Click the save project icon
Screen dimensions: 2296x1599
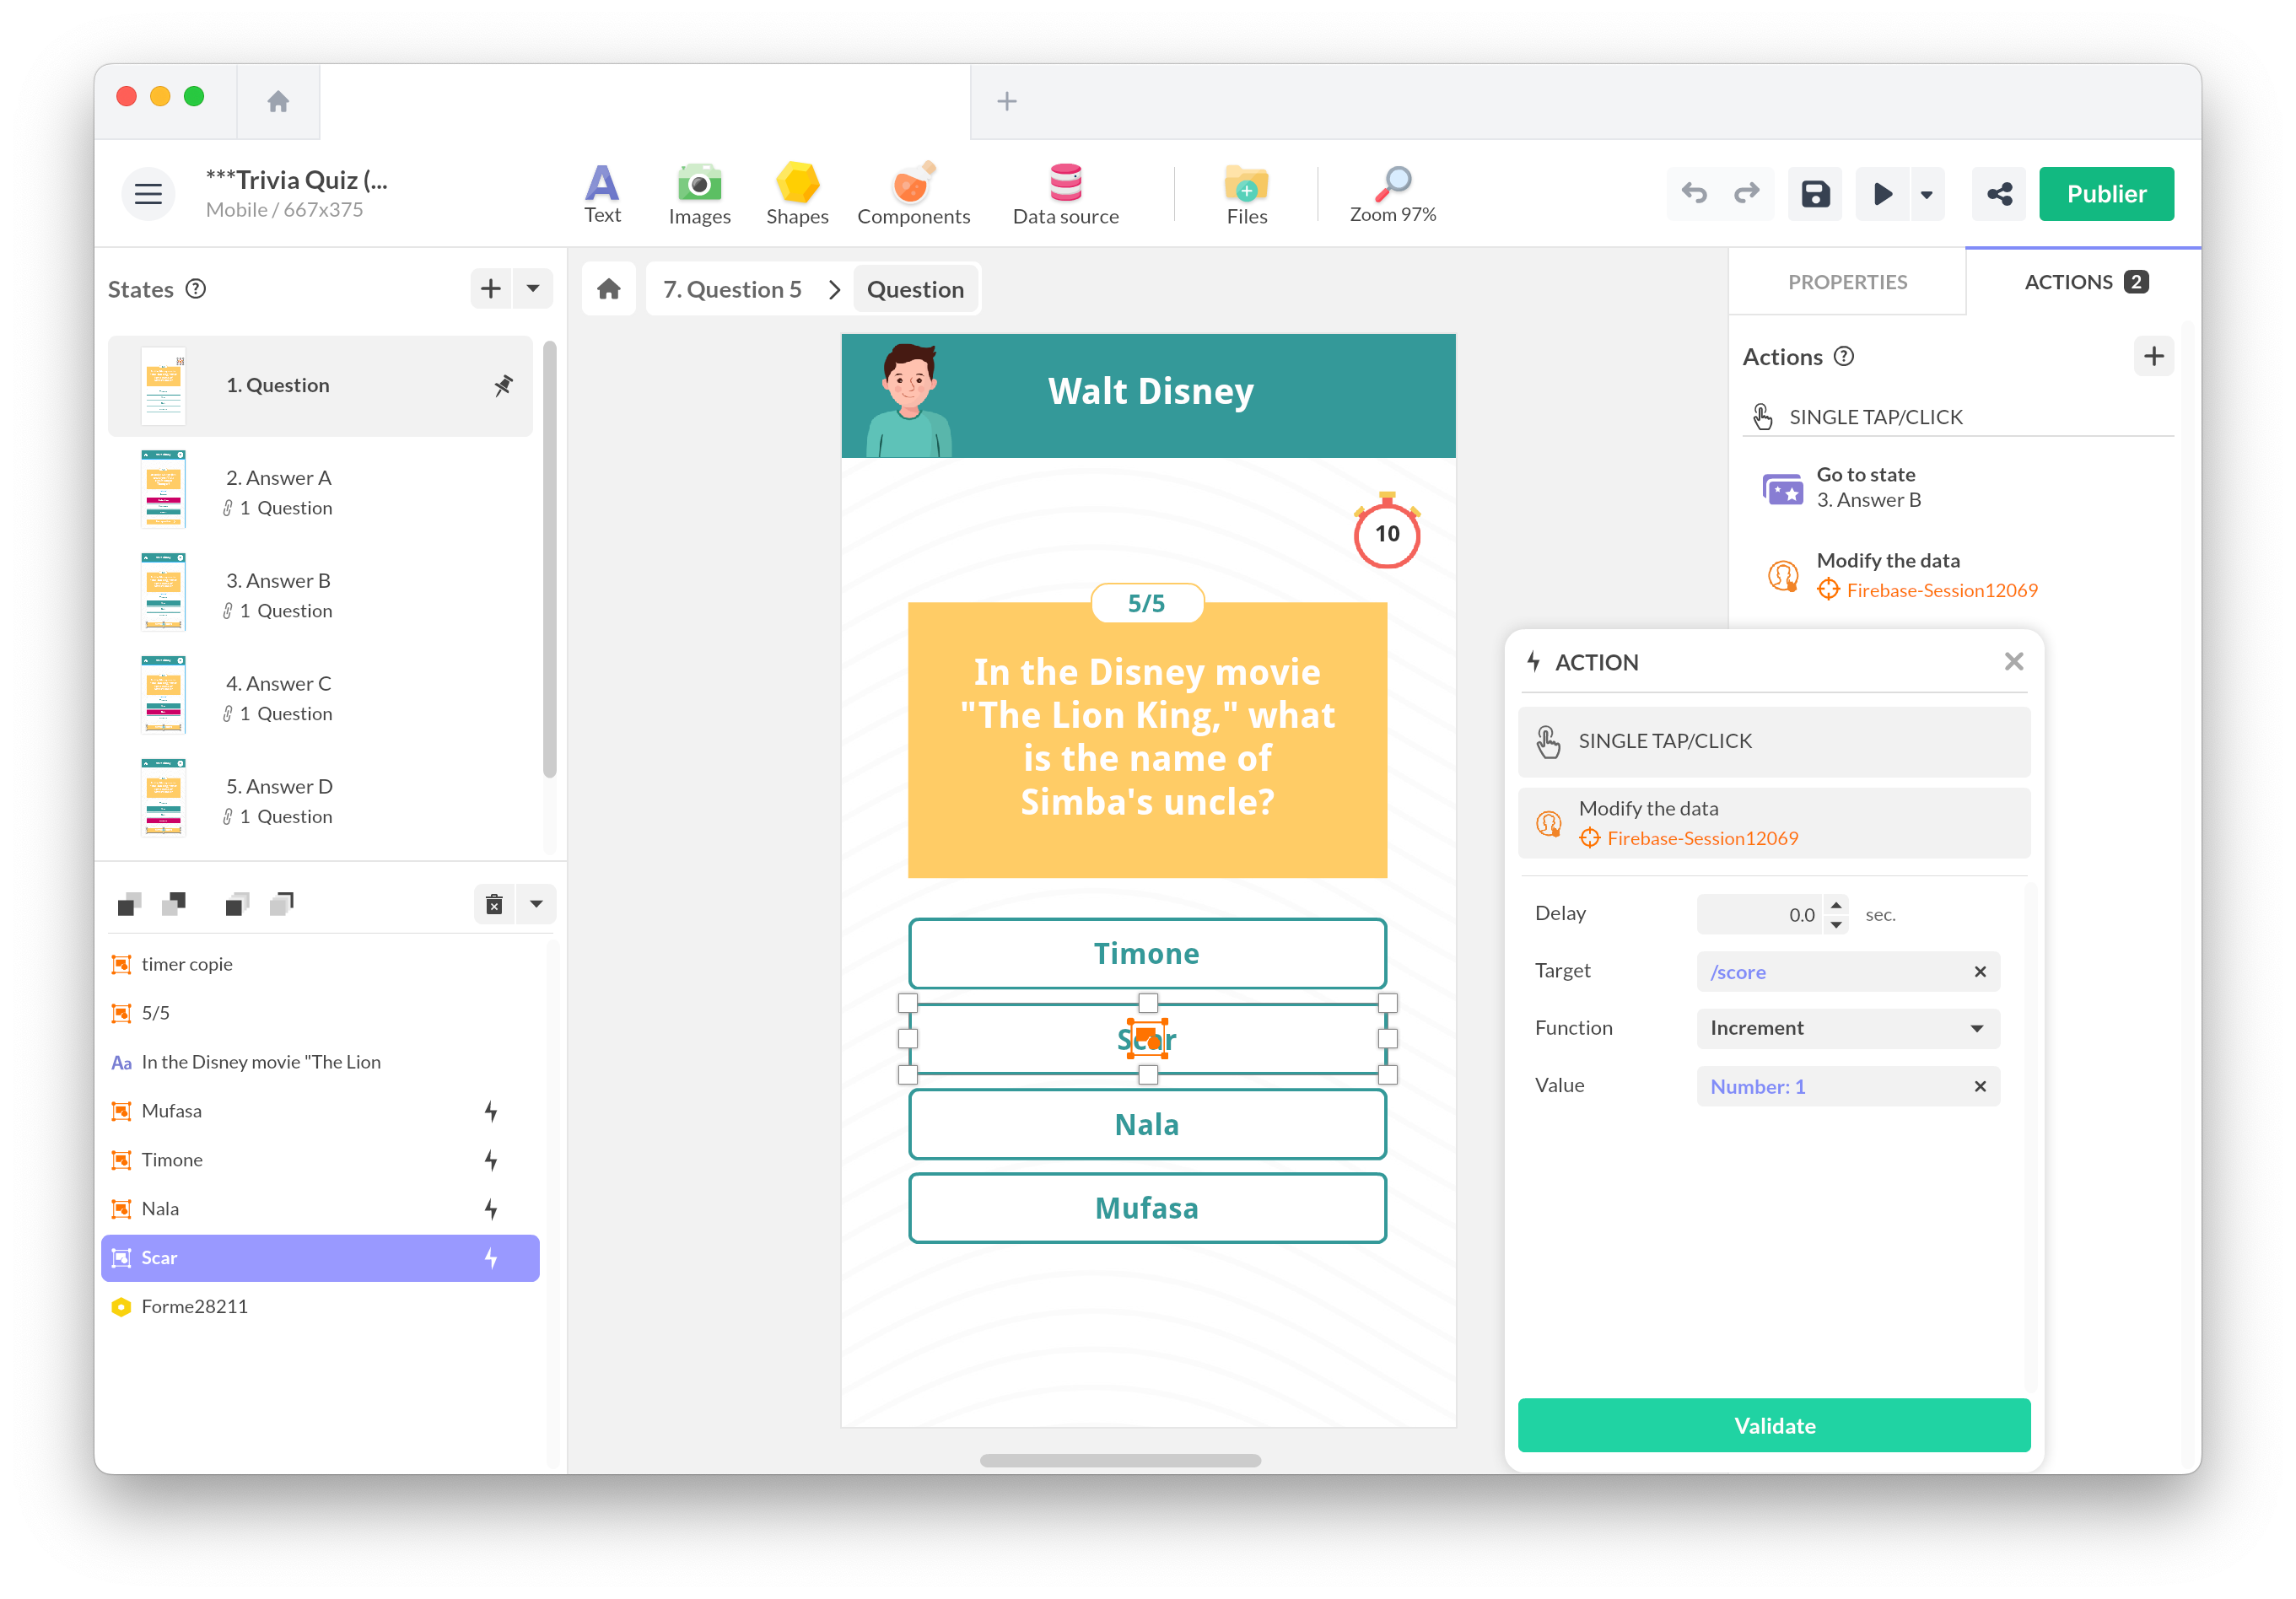point(1815,193)
